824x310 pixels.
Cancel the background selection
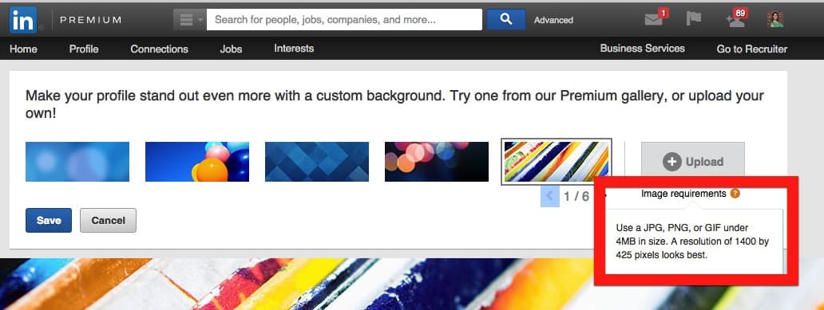coord(109,220)
